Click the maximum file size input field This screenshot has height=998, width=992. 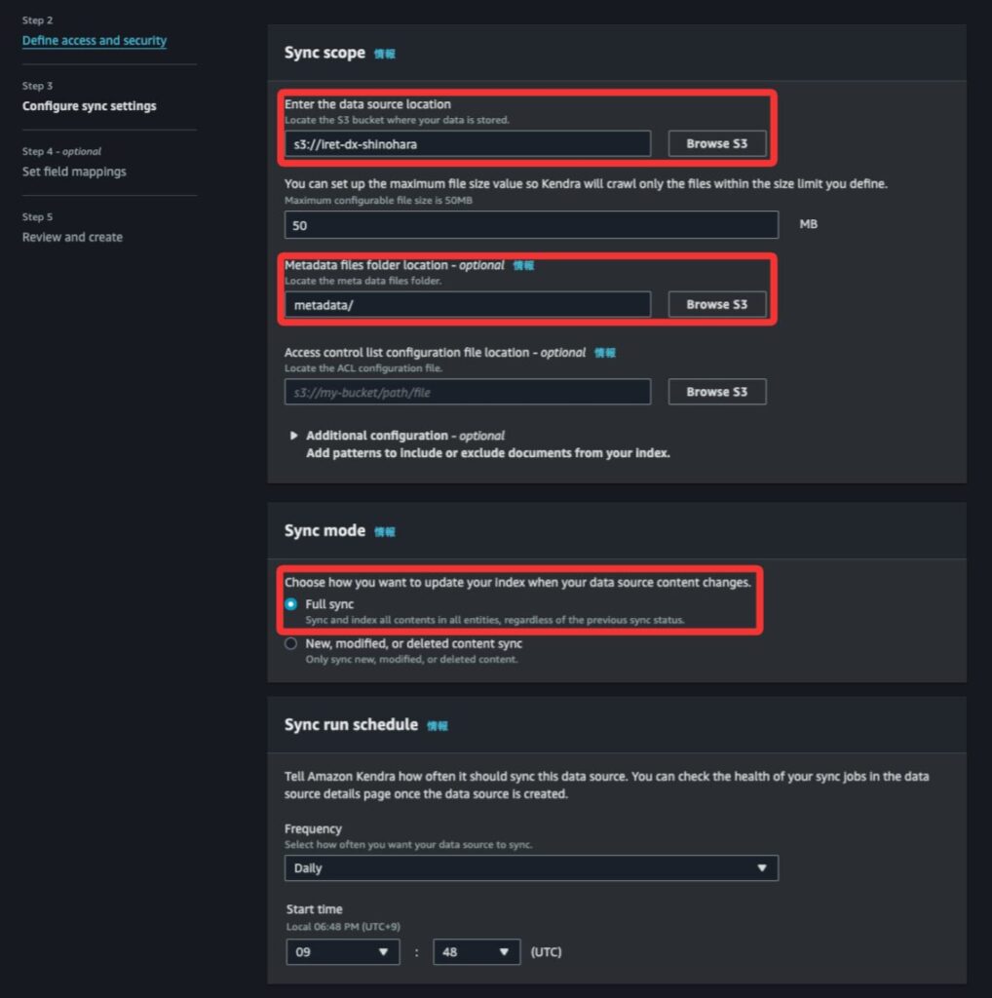point(531,224)
